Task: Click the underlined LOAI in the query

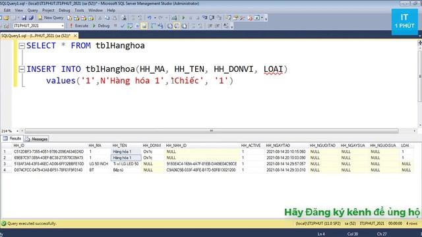Action: (273, 69)
